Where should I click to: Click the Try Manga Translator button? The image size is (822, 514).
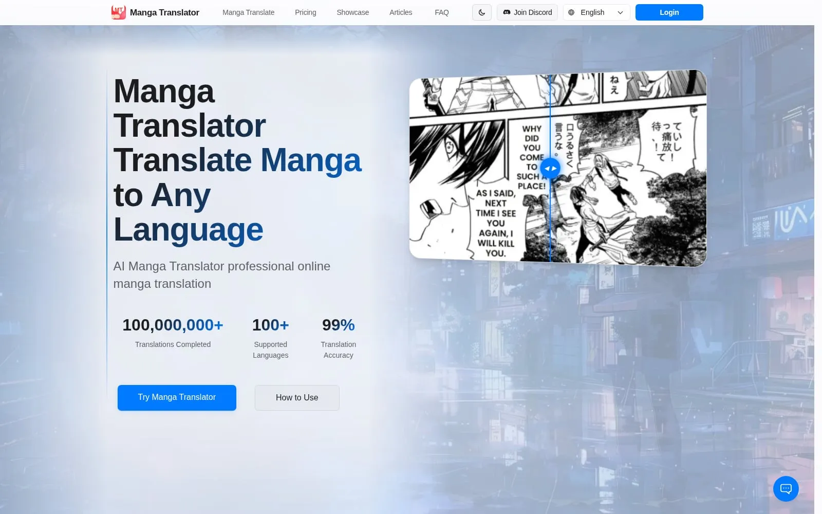coord(177,397)
